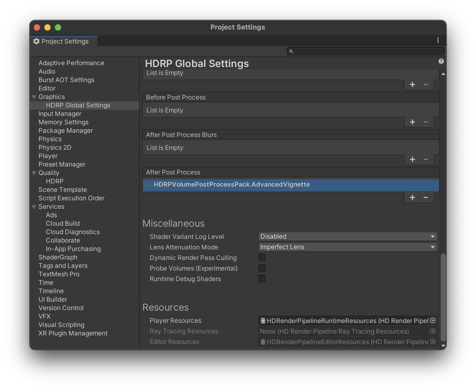Click the HD asset icon in Editor Resources field
This screenshot has width=476, height=389.
click(263, 342)
